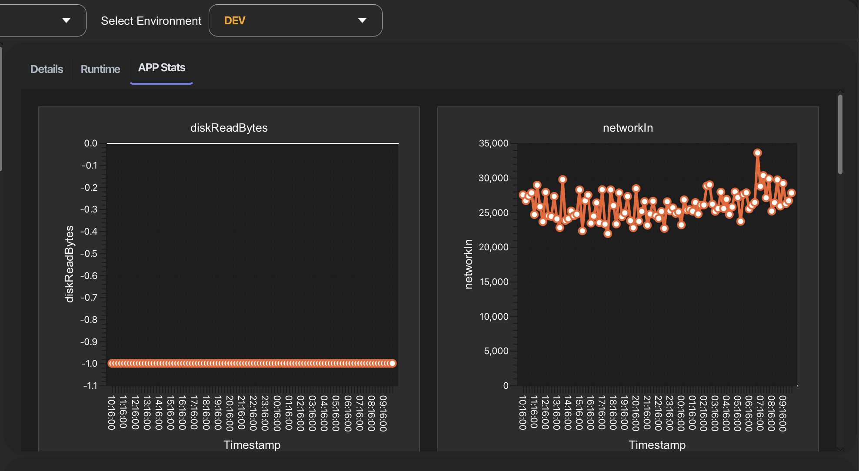Click the arrow in the Select Environment combo box
The width and height of the screenshot is (859, 471).
[362, 20]
